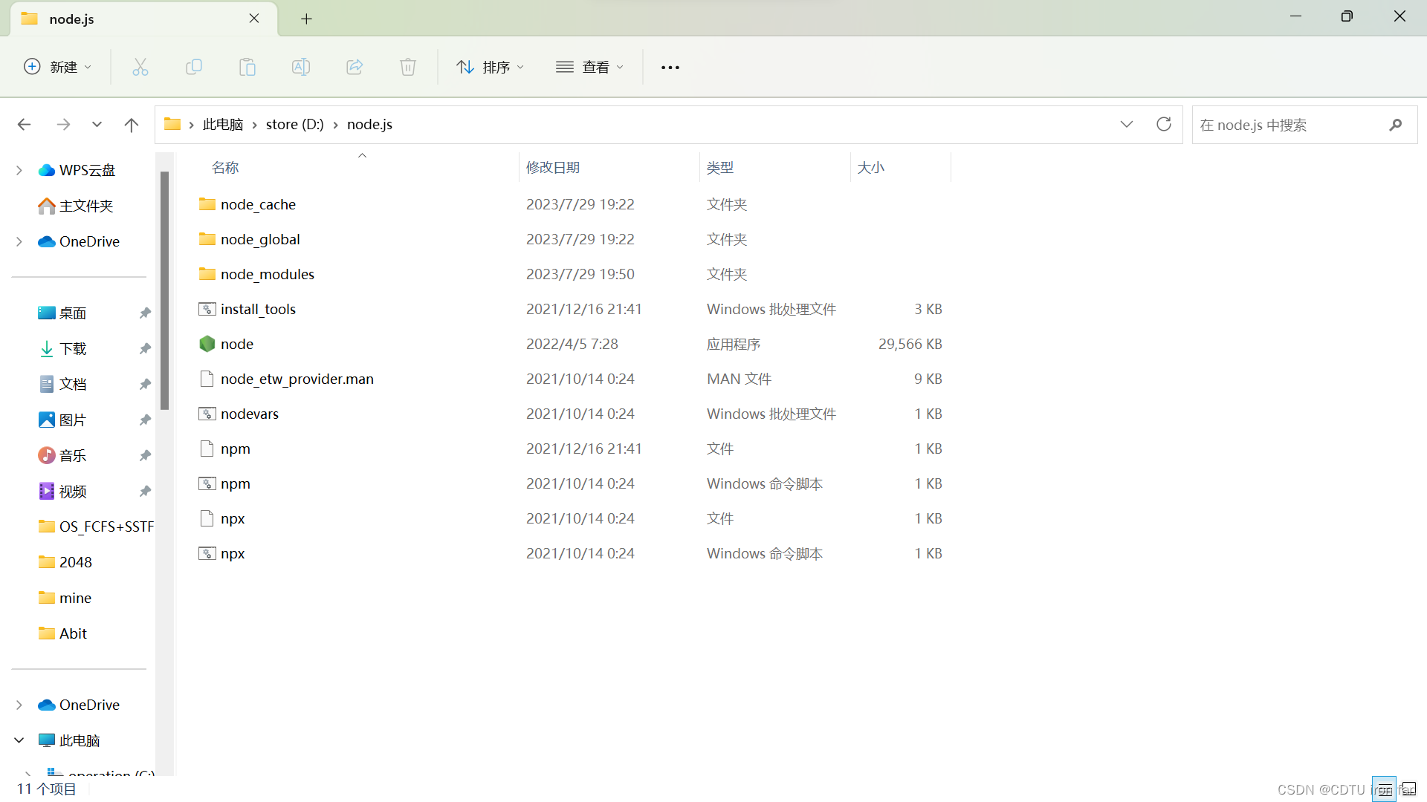Click the Paste clipboard icon
Image resolution: width=1427 pixels, height=802 pixels.
(x=247, y=67)
